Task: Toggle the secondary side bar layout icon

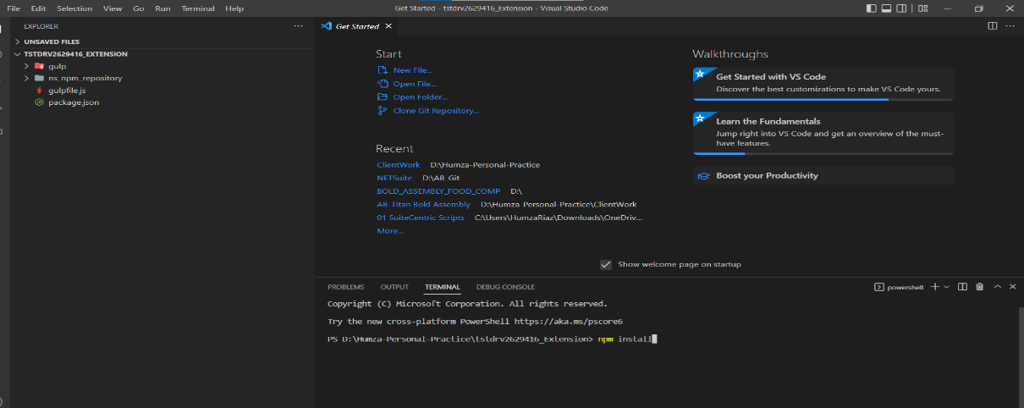Action: point(901,8)
